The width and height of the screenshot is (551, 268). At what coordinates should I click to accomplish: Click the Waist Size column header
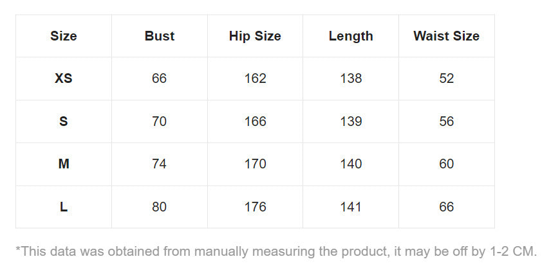(446, 36)
